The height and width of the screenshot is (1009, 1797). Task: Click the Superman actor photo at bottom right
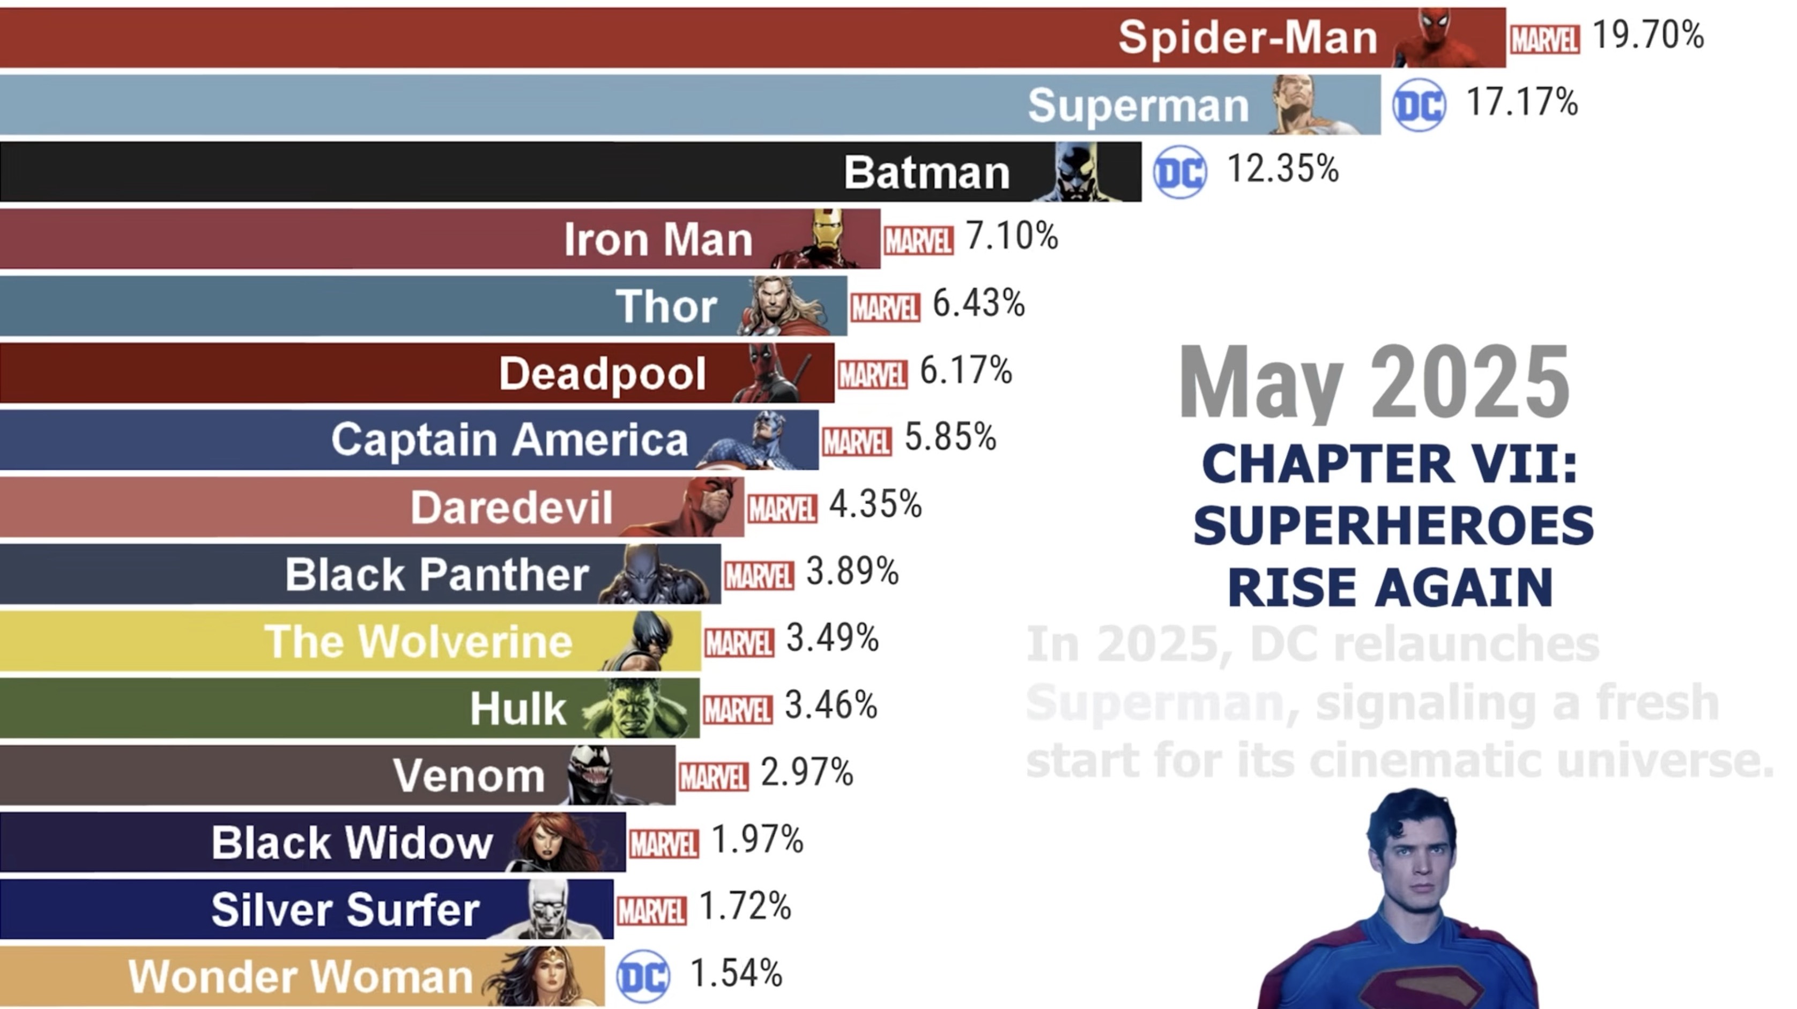(x=1400, y=899)
